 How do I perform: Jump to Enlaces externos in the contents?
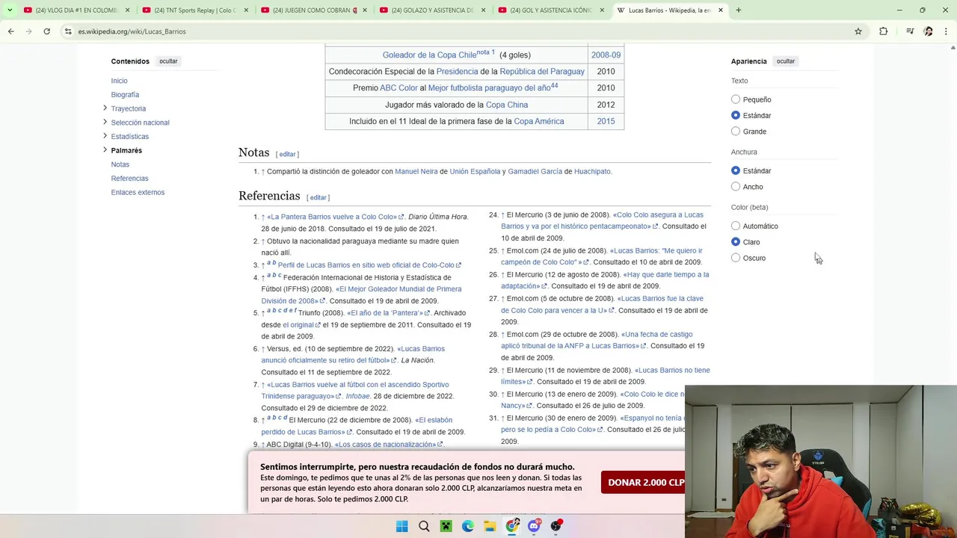[x=138, y=192]
